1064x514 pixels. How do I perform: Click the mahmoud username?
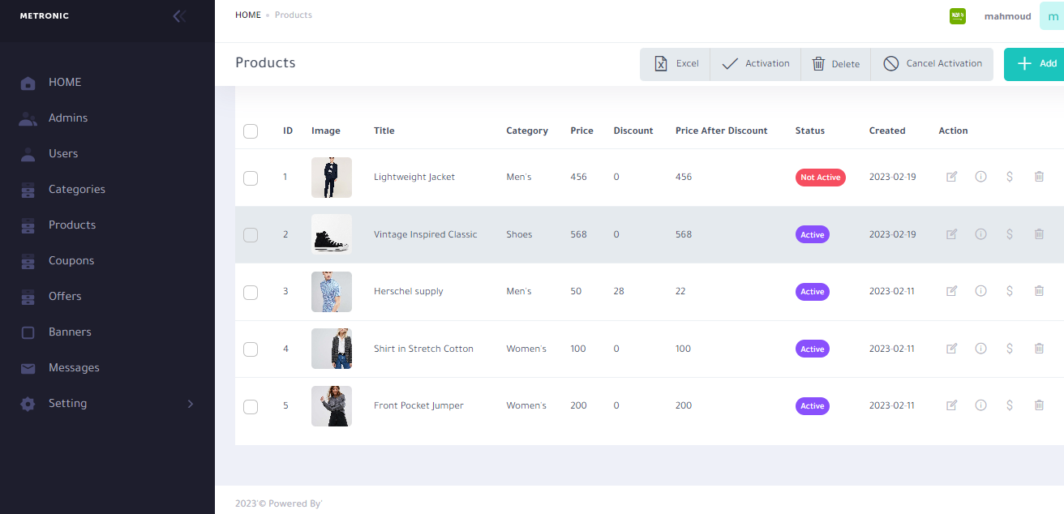click(x=1007, y=16)
